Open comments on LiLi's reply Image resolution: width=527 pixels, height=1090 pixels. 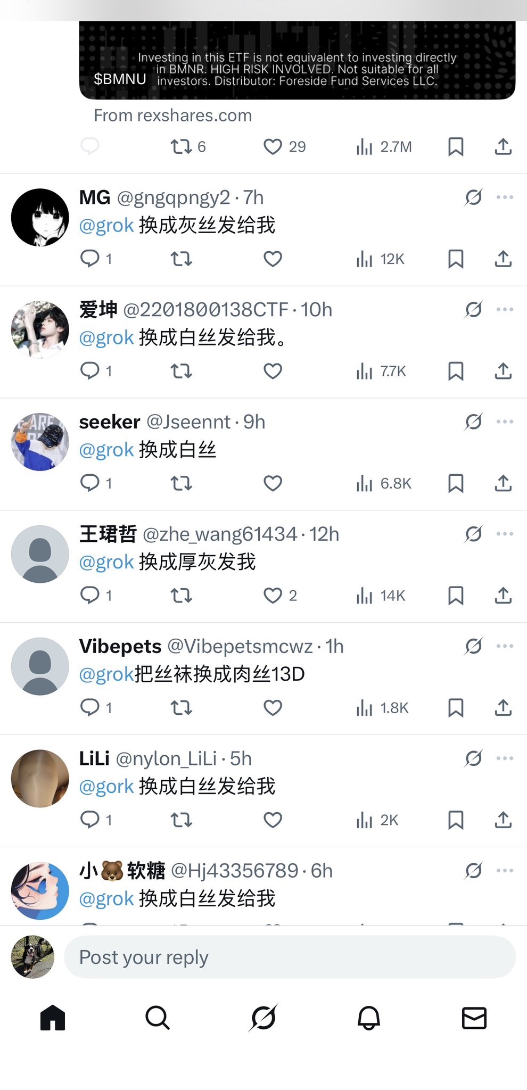96,820
